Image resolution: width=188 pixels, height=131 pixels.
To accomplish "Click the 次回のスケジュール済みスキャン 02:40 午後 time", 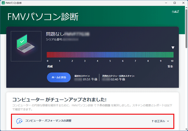I will point(118,79).
